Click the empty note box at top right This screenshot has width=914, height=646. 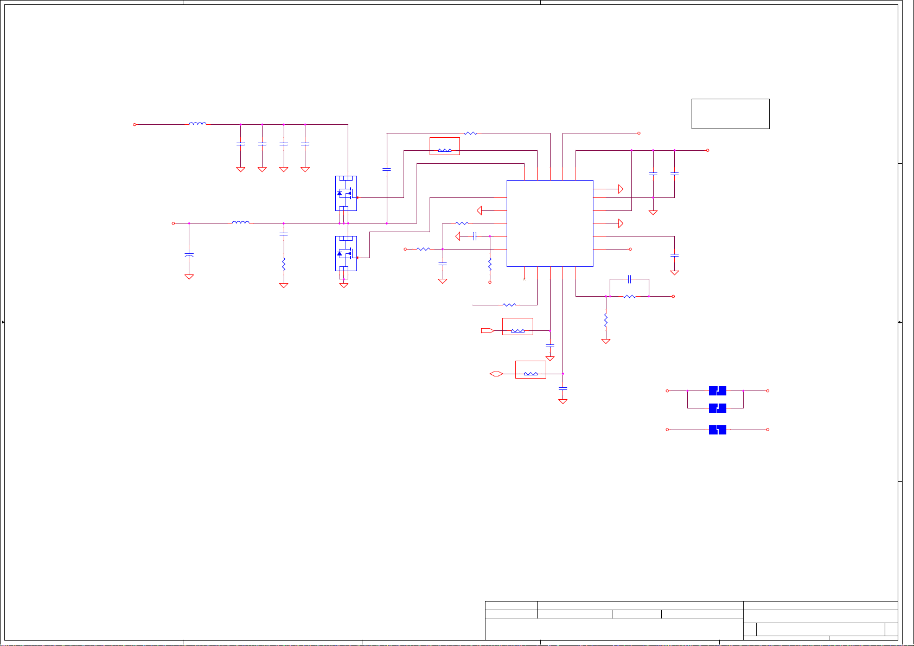[730, 114]
